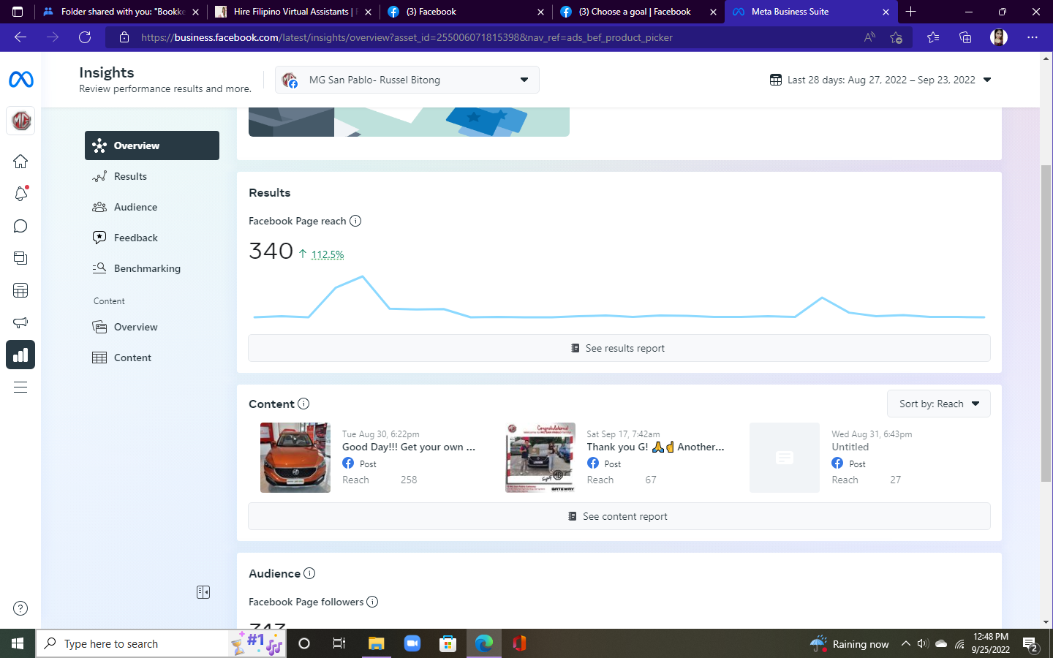Go back using browser back arrow
Viewport: 1053px width, 658px height.
[20, 37]
